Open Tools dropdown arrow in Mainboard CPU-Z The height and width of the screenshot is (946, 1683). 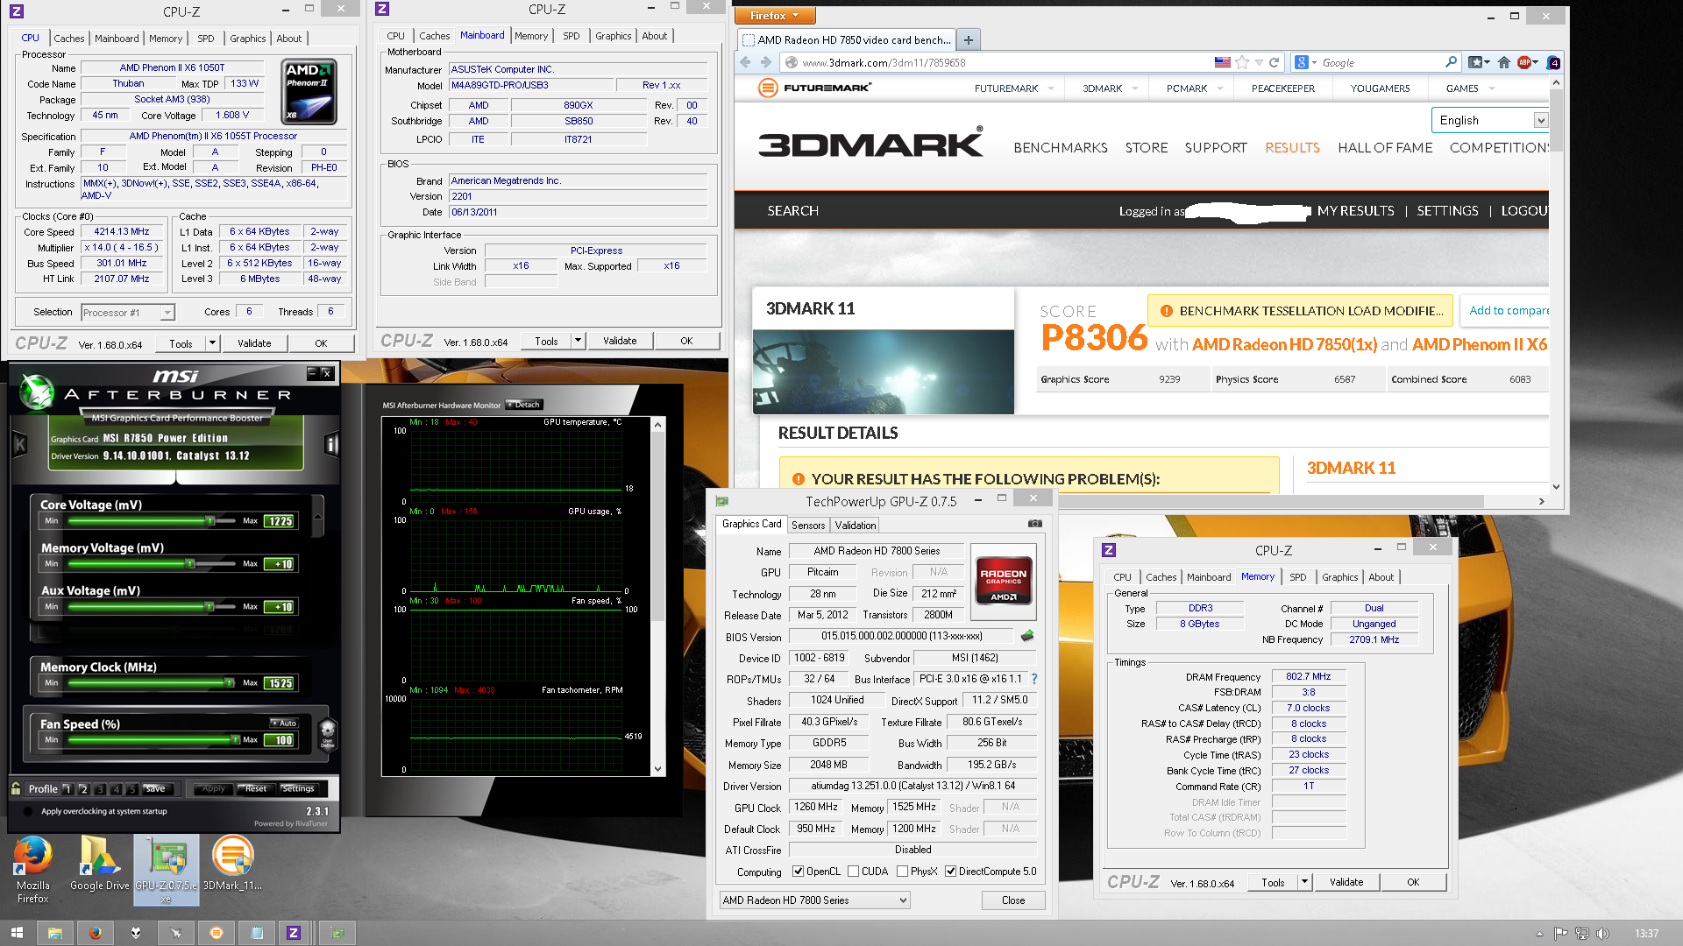[578, 341]
